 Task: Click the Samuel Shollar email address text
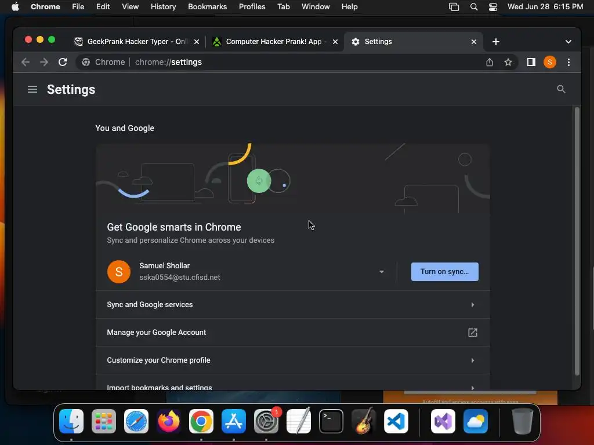180,278
